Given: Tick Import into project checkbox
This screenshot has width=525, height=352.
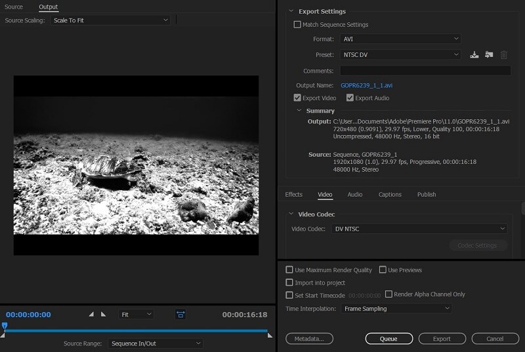Looking at the screenshot, I should pyautogui.click(x=289, y=283).
